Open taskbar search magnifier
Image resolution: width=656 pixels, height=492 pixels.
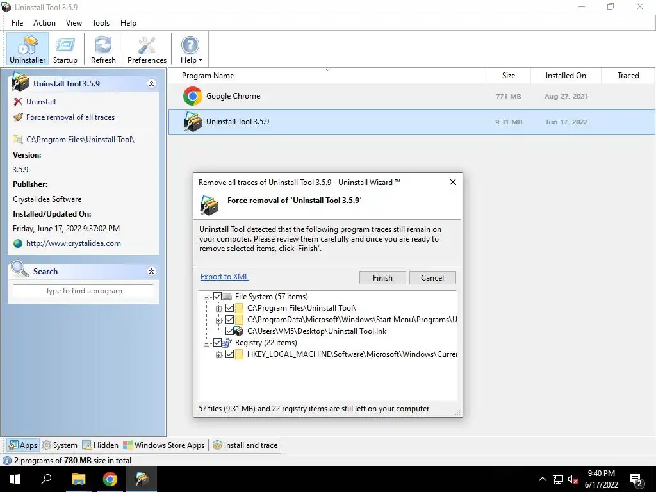[x=46, y=479]
